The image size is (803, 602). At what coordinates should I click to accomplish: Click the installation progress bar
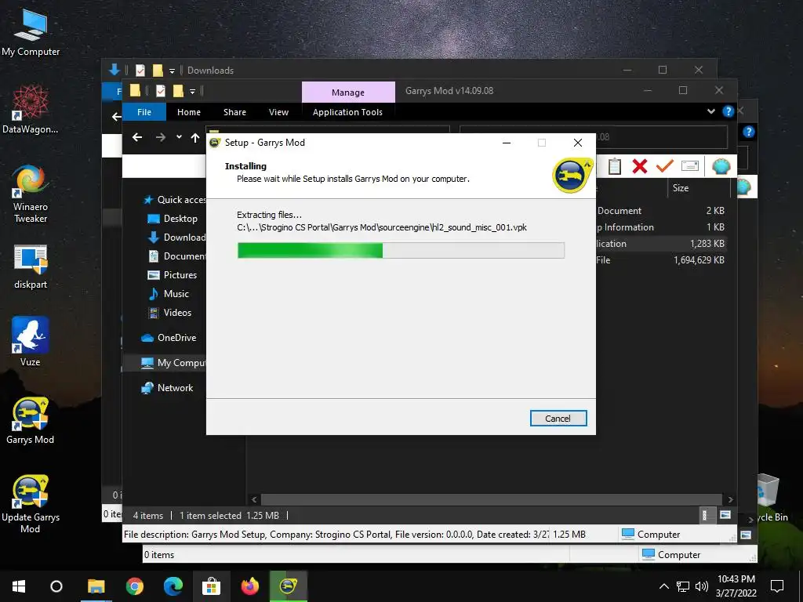click(401, 250)
